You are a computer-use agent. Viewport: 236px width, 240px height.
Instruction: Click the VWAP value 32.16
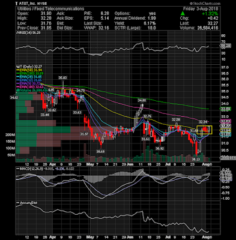click(104, 28)
